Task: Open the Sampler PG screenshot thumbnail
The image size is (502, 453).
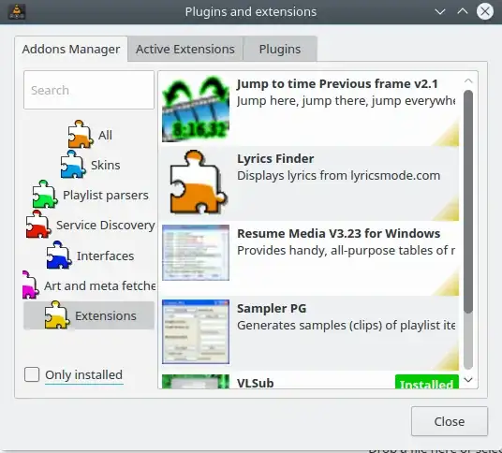Action: pos(196,331)
